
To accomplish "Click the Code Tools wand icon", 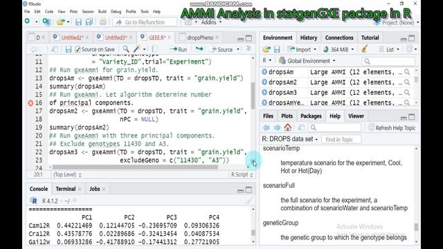I will pyautogui.click(x=137, y=49).
